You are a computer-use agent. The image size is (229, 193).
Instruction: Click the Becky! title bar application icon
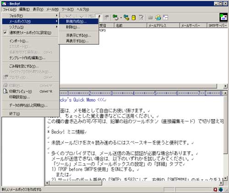coord(4,4)
